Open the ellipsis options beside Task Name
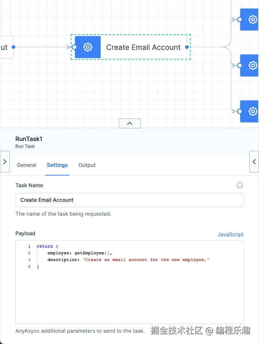Viewport: 259px width, 344px height. click(x=240, y=185)
